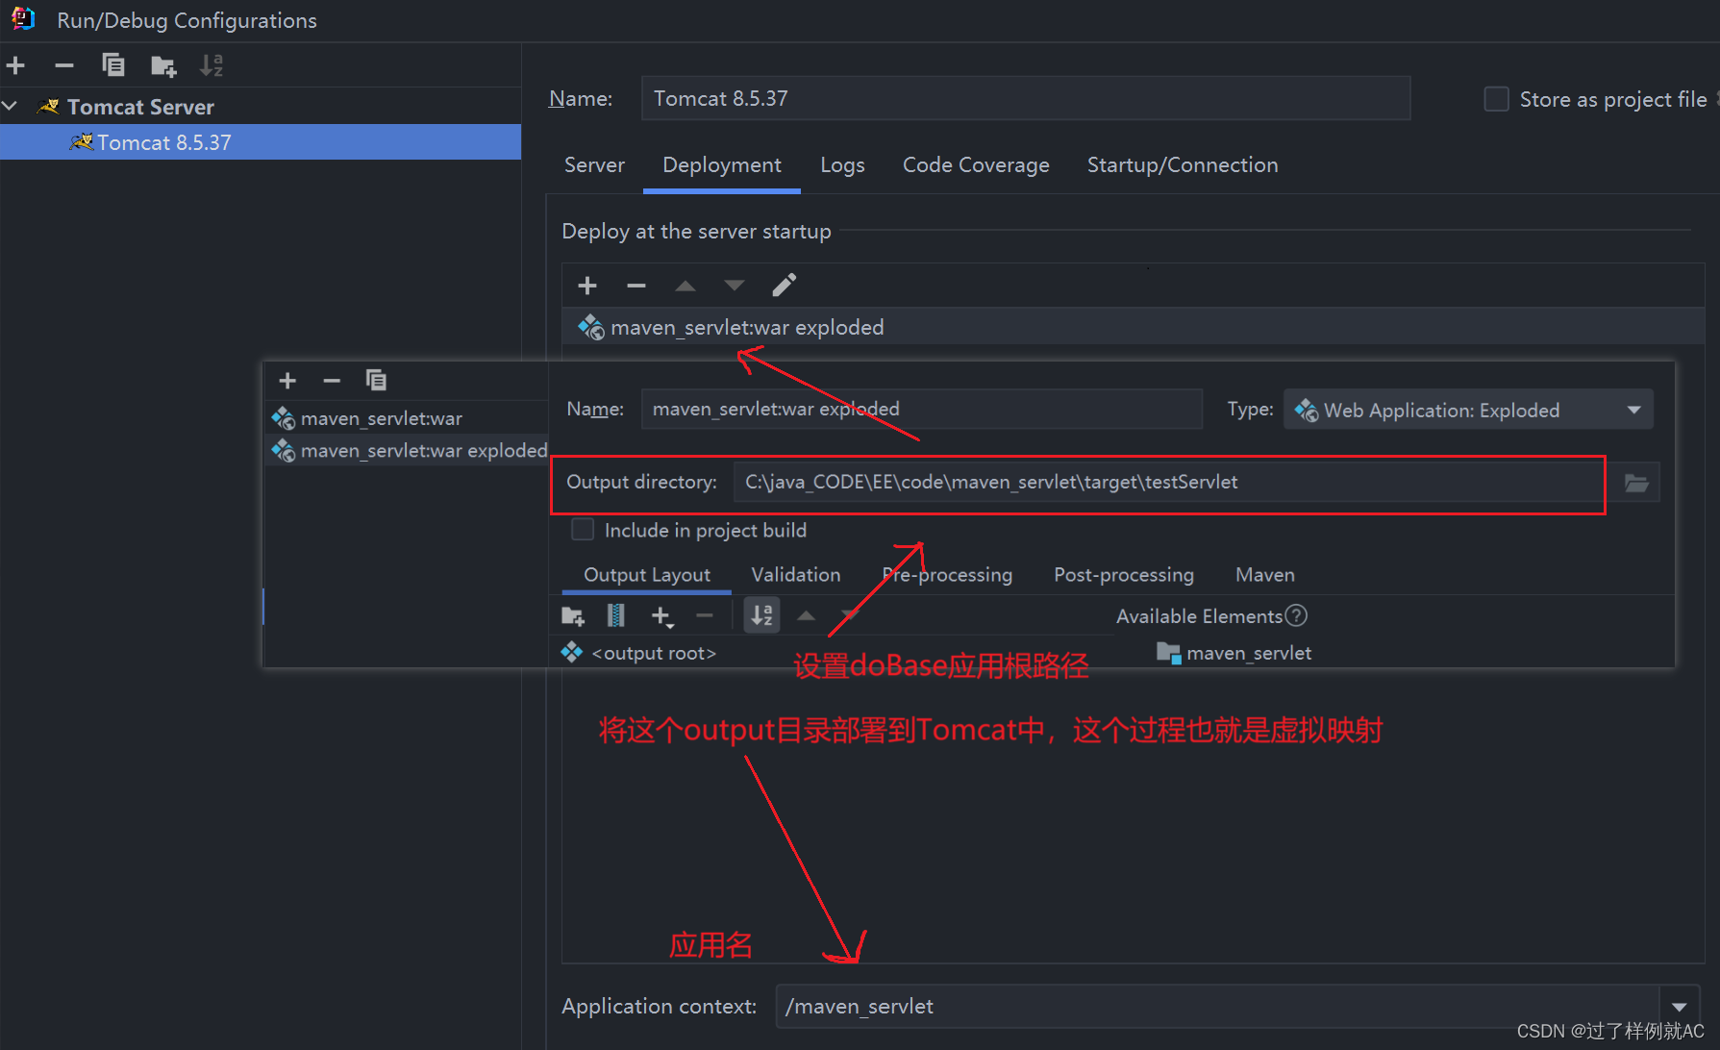Open the Startup/Connection tab

[x=1182, y=164]
